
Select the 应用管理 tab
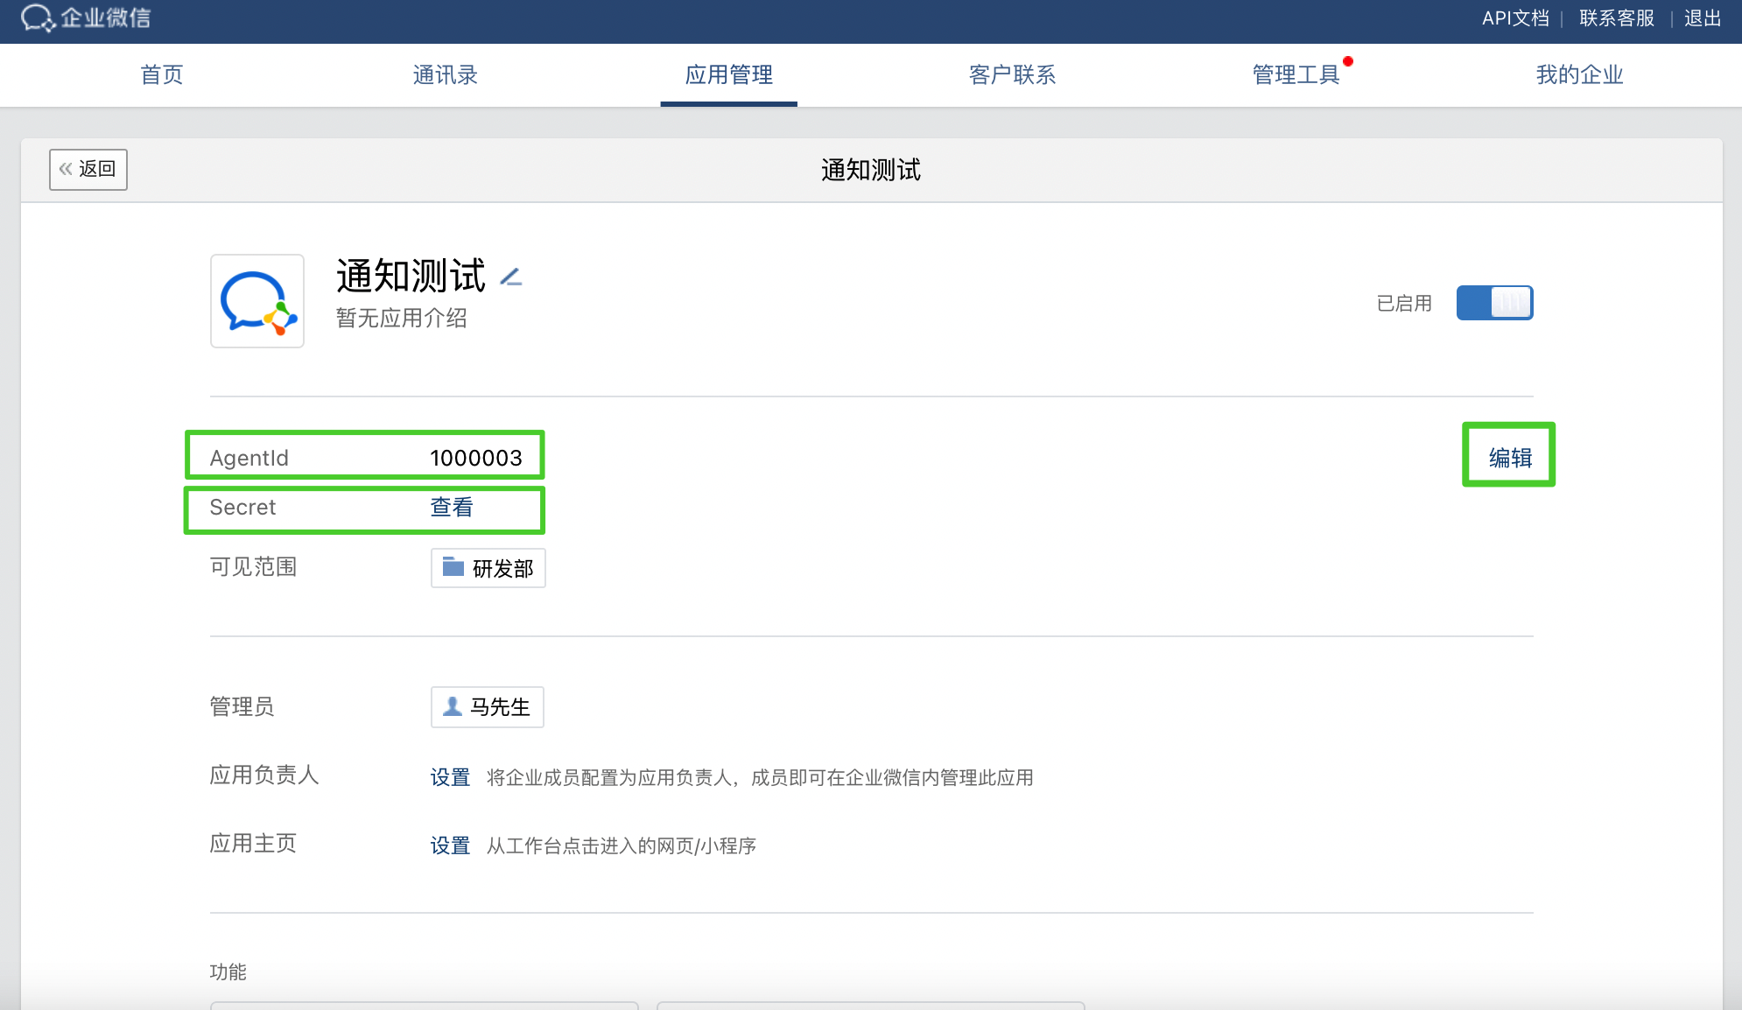click(728, 75)
